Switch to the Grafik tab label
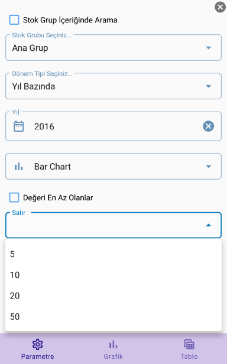Screen dimensions: 227x364 (x=113, y=356)
